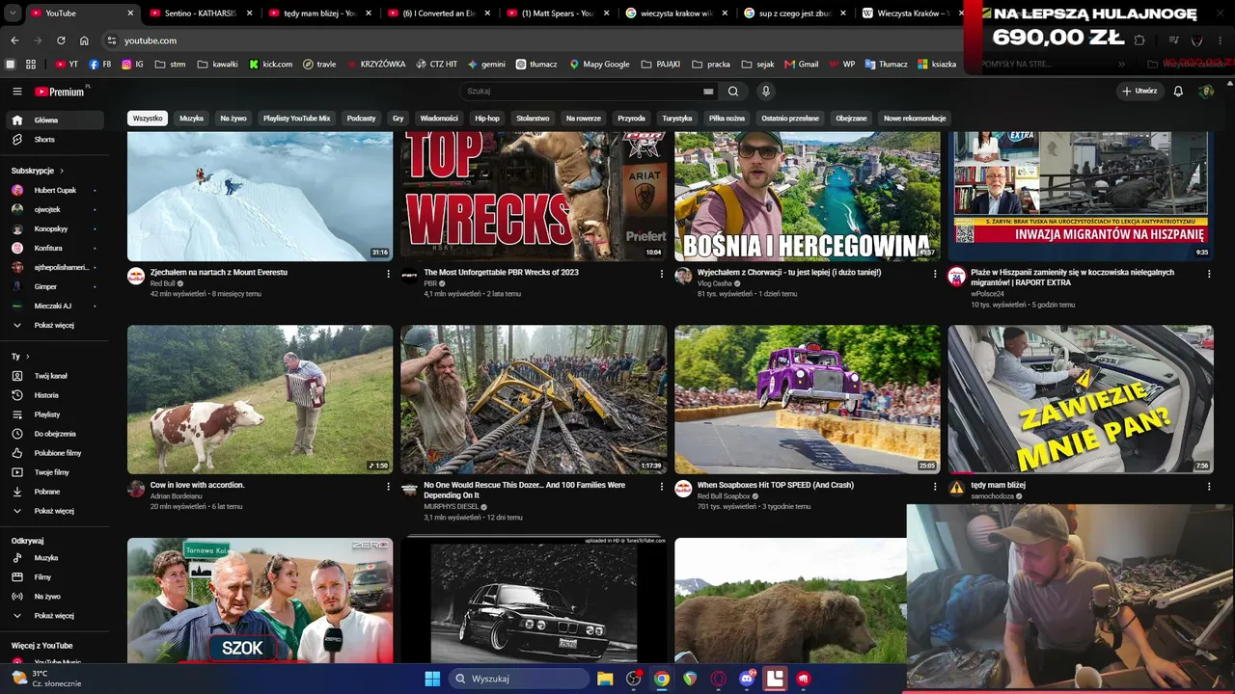
Task: Open Shorts in the sidebar
Action: pos(54,140)
